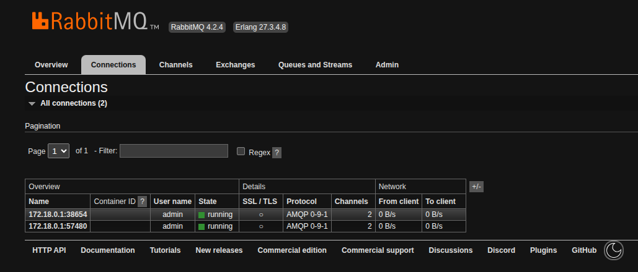Image resolution: width=638 pixels, height=272 pixels.
Task: Open the HTTP API footer link
Action: coord(49,250)
